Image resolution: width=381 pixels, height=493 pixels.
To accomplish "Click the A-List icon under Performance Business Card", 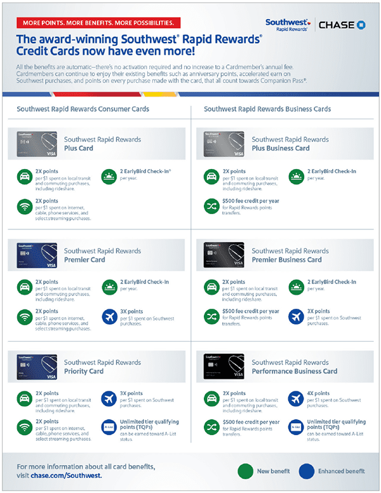I will point(296,427).
